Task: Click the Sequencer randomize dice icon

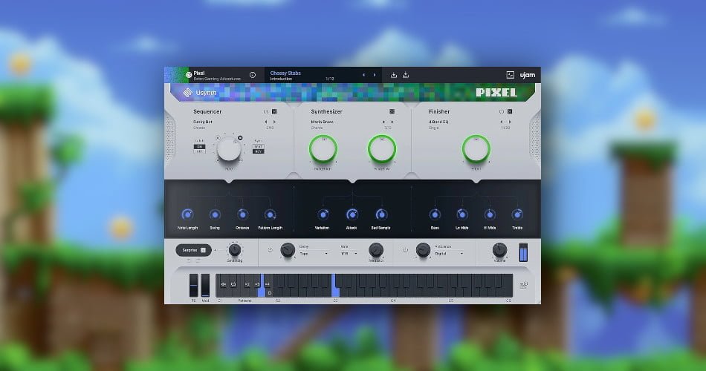Action: (274, 111)
